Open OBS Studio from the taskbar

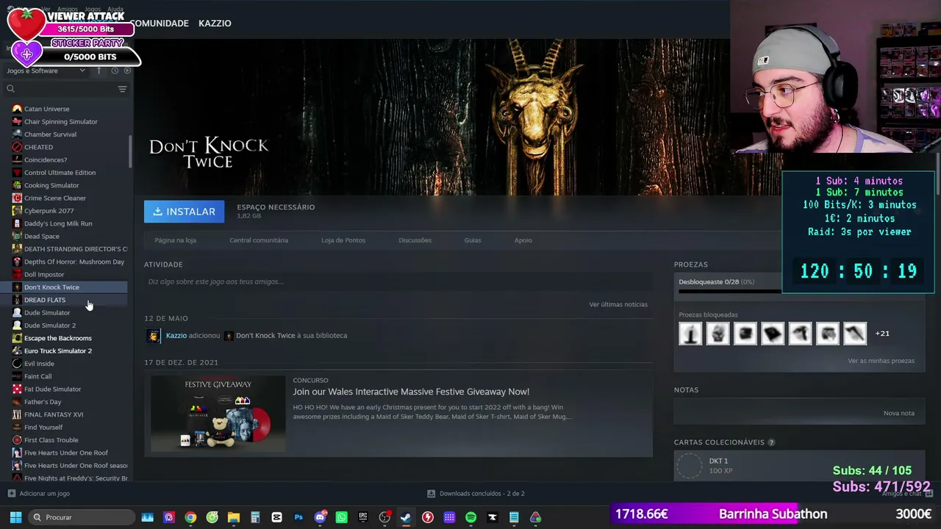(x=384, y=517)
